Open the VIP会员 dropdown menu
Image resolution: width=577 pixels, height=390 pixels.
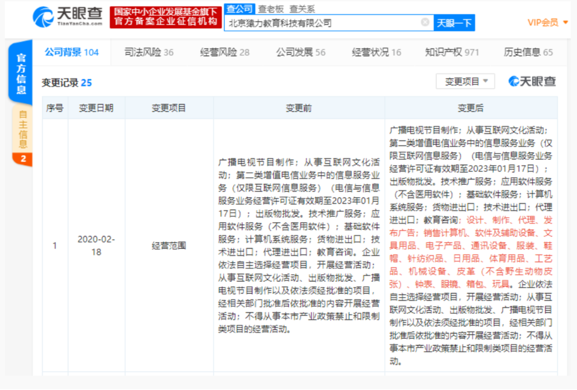coord(548,23)
